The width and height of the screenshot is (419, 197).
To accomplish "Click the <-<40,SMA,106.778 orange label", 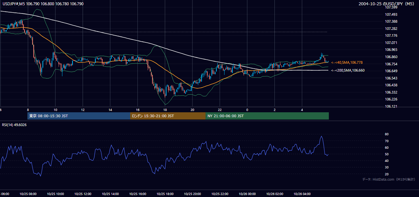I will coord(347,62).
